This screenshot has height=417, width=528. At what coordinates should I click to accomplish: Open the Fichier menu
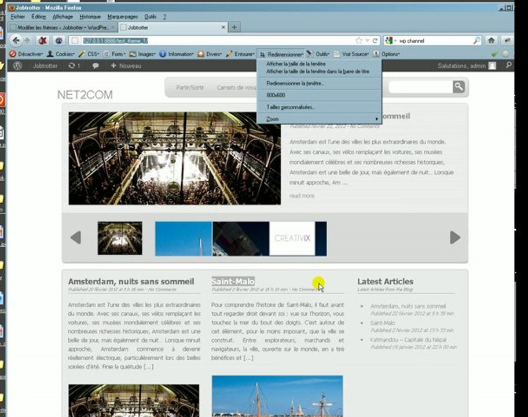tap(17, 16)
